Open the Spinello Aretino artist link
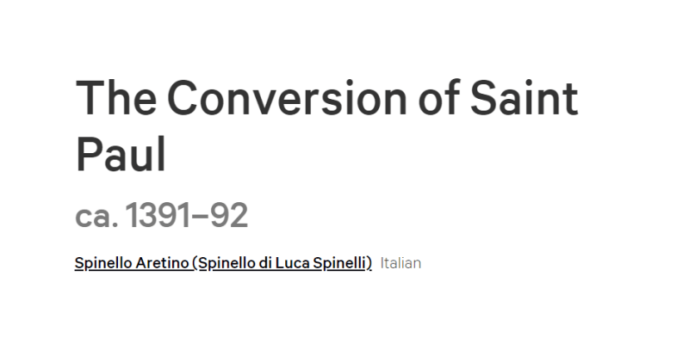 223,263
